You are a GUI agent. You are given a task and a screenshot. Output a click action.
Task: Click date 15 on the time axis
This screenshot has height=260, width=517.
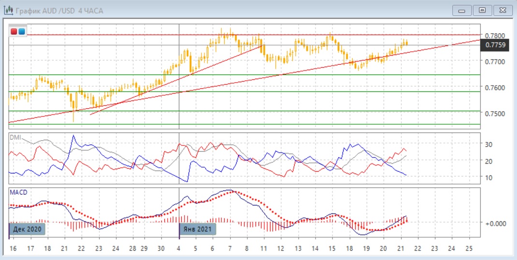[332, 248]
